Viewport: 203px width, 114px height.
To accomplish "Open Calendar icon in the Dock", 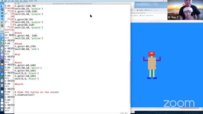I will click(x=2, y=32).
